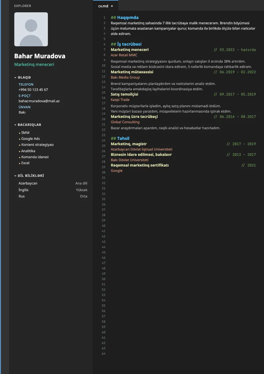Click the phone number +994 50 123 45 67
The height and width of the screenshot is (374, 264).
point(33,90)
